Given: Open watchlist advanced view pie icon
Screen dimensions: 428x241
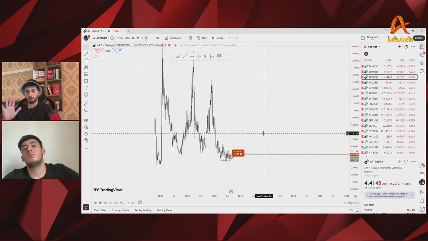Looking at the screenshot, I should click(406, 47).
